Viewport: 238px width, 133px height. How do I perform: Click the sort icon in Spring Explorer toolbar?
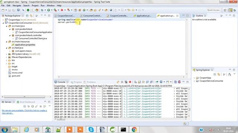230,74
